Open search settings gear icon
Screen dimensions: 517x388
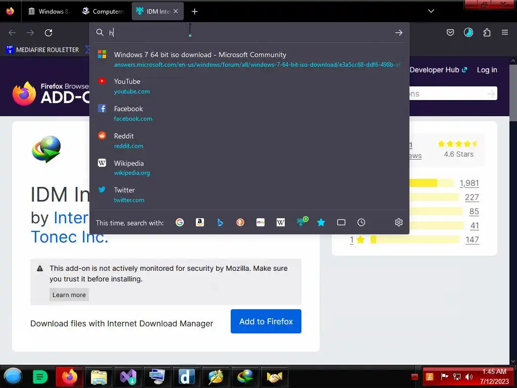399,222
